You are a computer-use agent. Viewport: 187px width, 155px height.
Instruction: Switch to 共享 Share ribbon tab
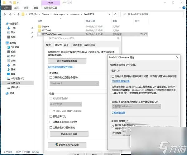(x=26, y=8)
